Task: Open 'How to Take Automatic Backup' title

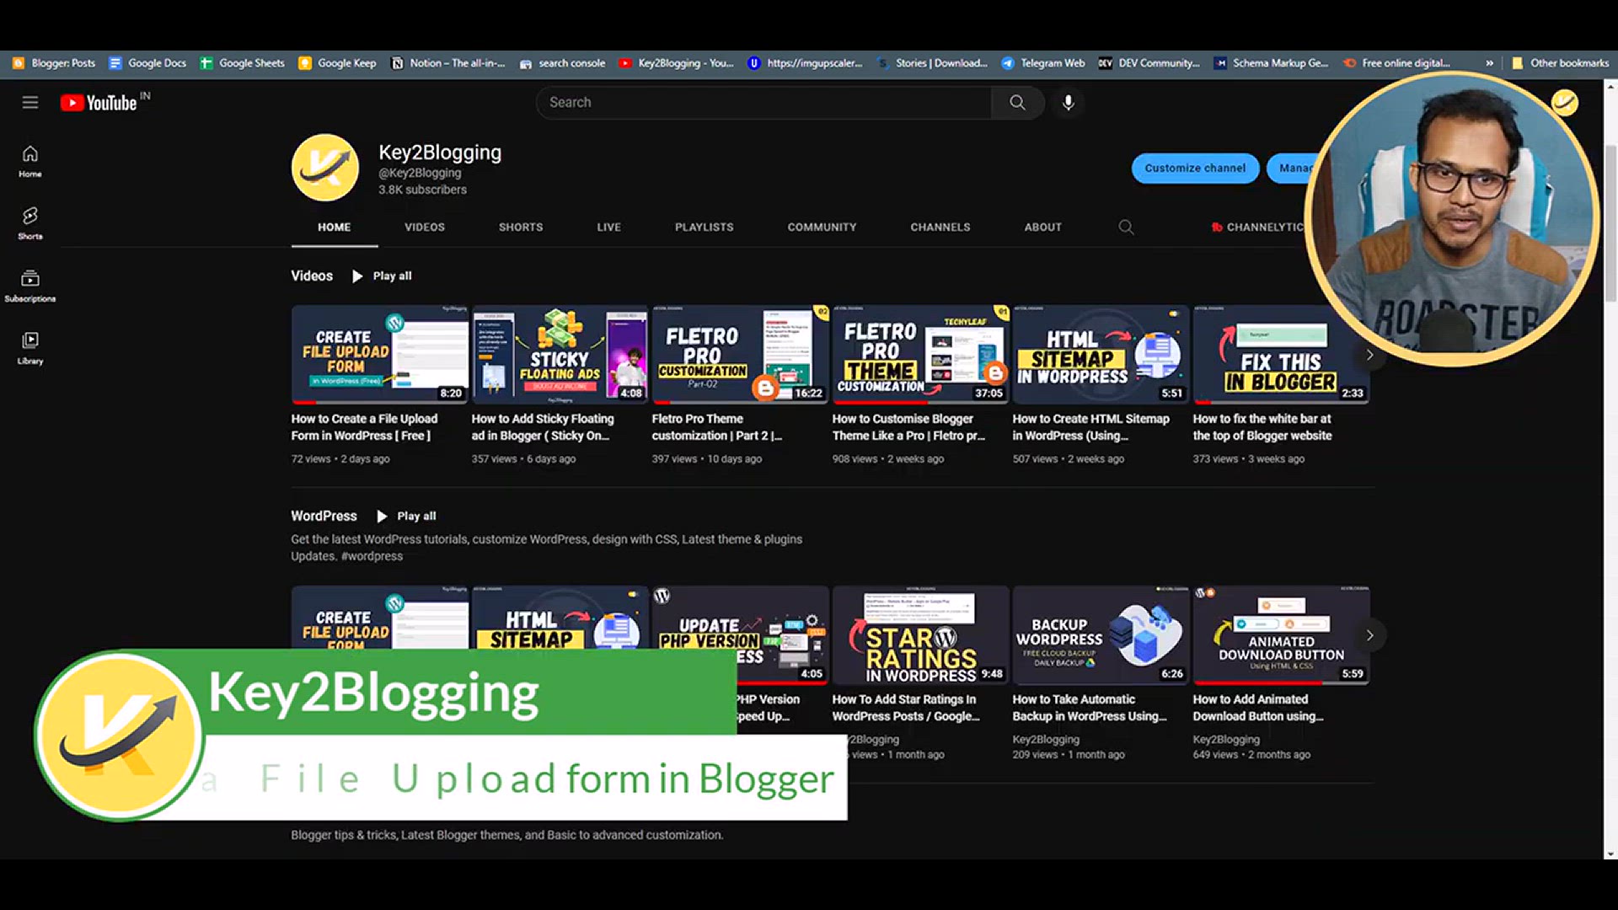Action: coord(1090,708)
